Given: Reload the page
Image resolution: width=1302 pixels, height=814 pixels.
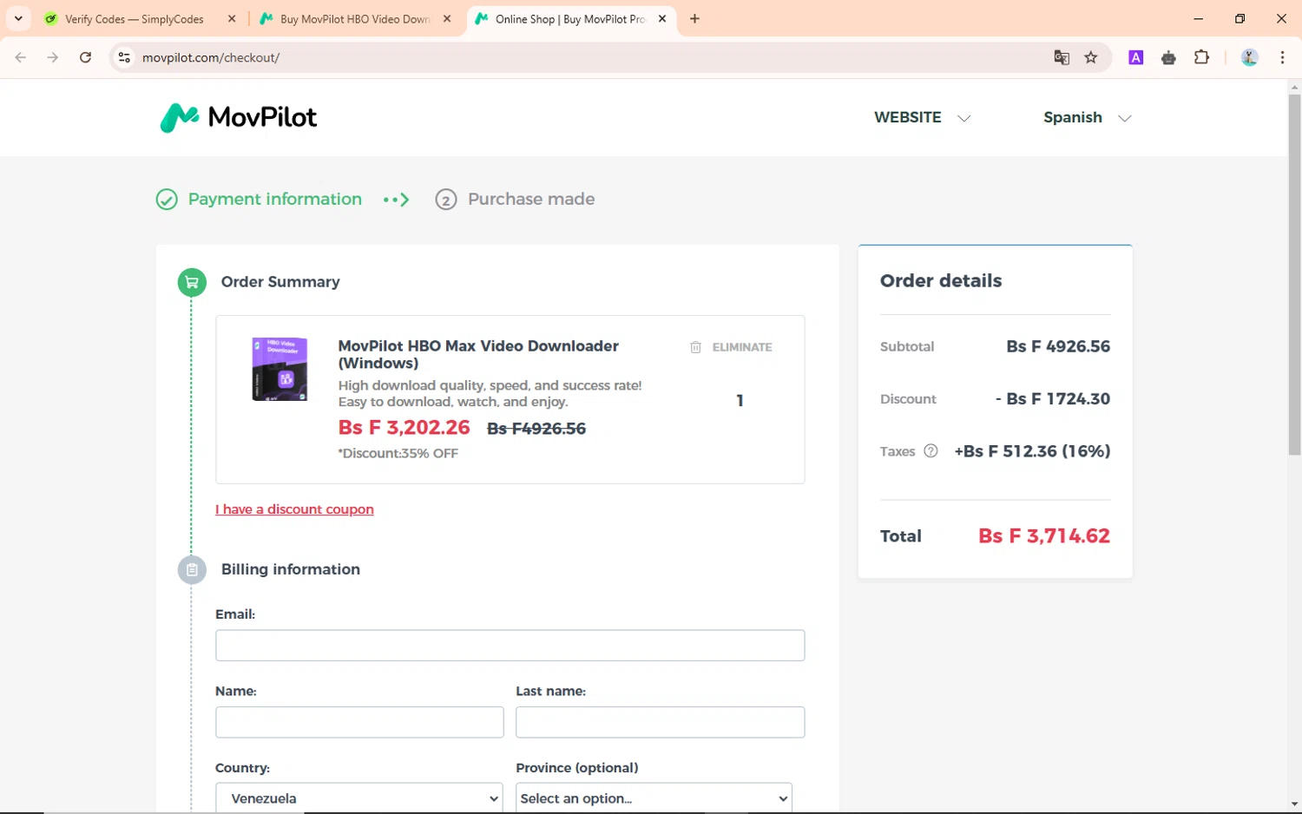Looking at the screenshot, I should pyautogui.click(x=85, y=57).
